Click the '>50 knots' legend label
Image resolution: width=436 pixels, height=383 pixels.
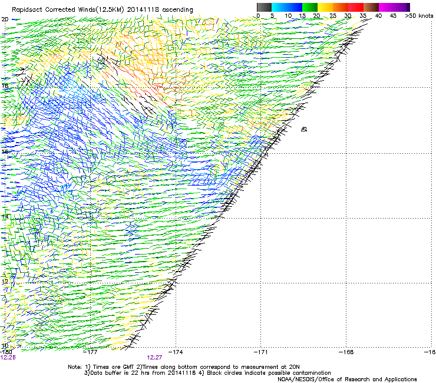(419, 16)
